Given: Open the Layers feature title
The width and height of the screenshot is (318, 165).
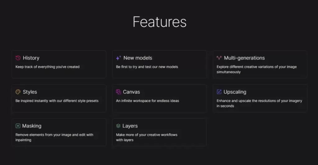Looking at the screenshot, I should 130,126.
